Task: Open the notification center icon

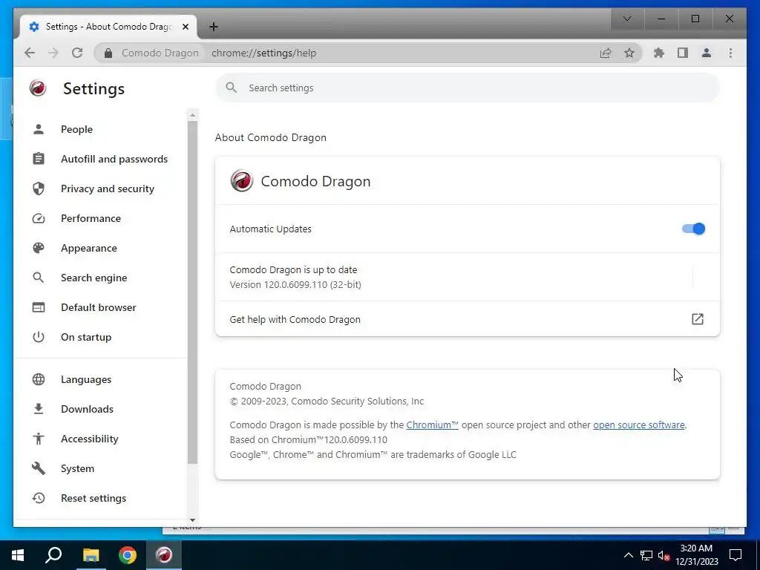Action: click(736, 555)
